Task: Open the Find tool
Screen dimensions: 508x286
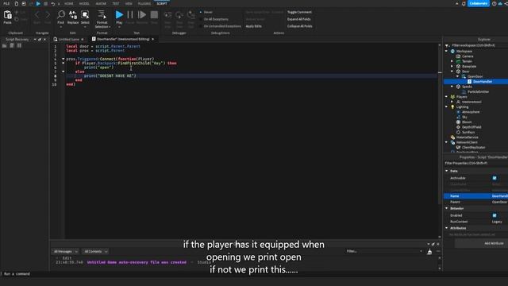Action: [x=60, y=17]
